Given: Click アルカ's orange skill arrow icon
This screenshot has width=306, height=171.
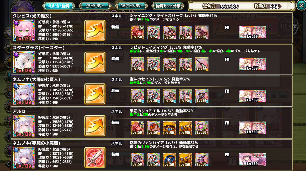Looking at the screenshot, I should click(95, 126).
